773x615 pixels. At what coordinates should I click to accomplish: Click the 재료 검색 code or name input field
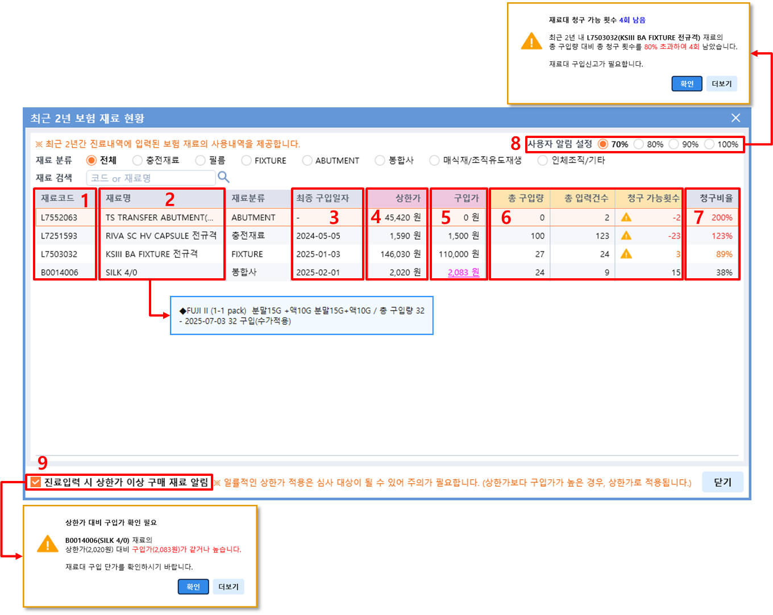(x=151, y=178)
